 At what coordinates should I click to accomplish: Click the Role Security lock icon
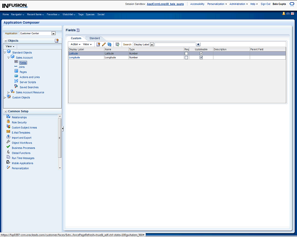click(8, 122)
